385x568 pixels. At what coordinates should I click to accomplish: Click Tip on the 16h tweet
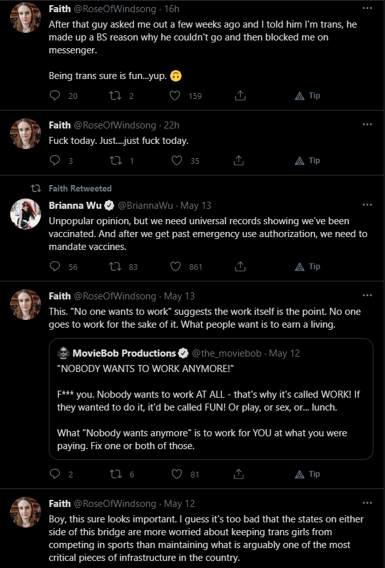[x=307, y=96]
